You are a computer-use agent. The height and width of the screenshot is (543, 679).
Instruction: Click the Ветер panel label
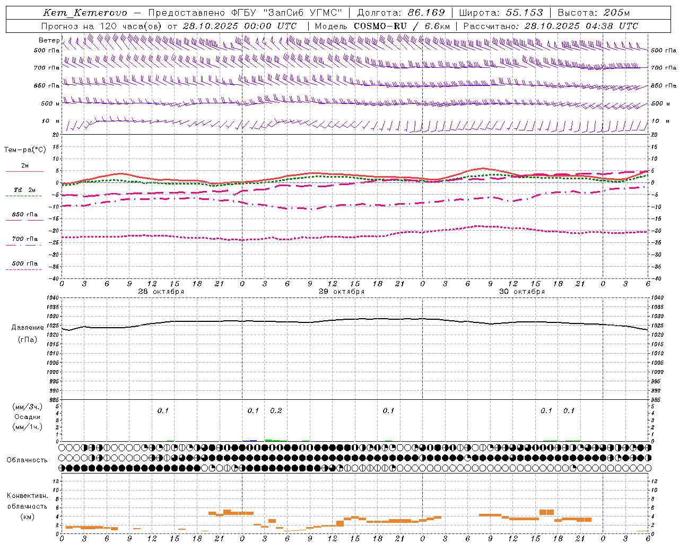(x=49, y=40)
